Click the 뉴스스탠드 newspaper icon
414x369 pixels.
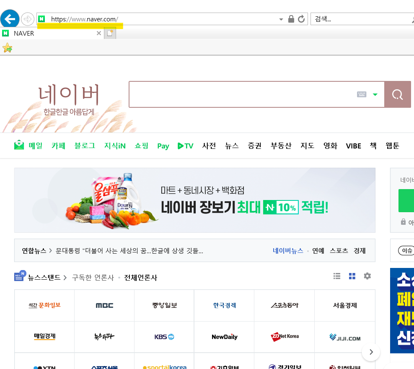[x=20, y=276]
